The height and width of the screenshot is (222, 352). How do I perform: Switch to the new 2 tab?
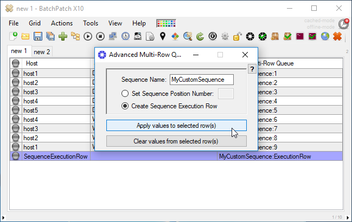(x=42, y=52)
